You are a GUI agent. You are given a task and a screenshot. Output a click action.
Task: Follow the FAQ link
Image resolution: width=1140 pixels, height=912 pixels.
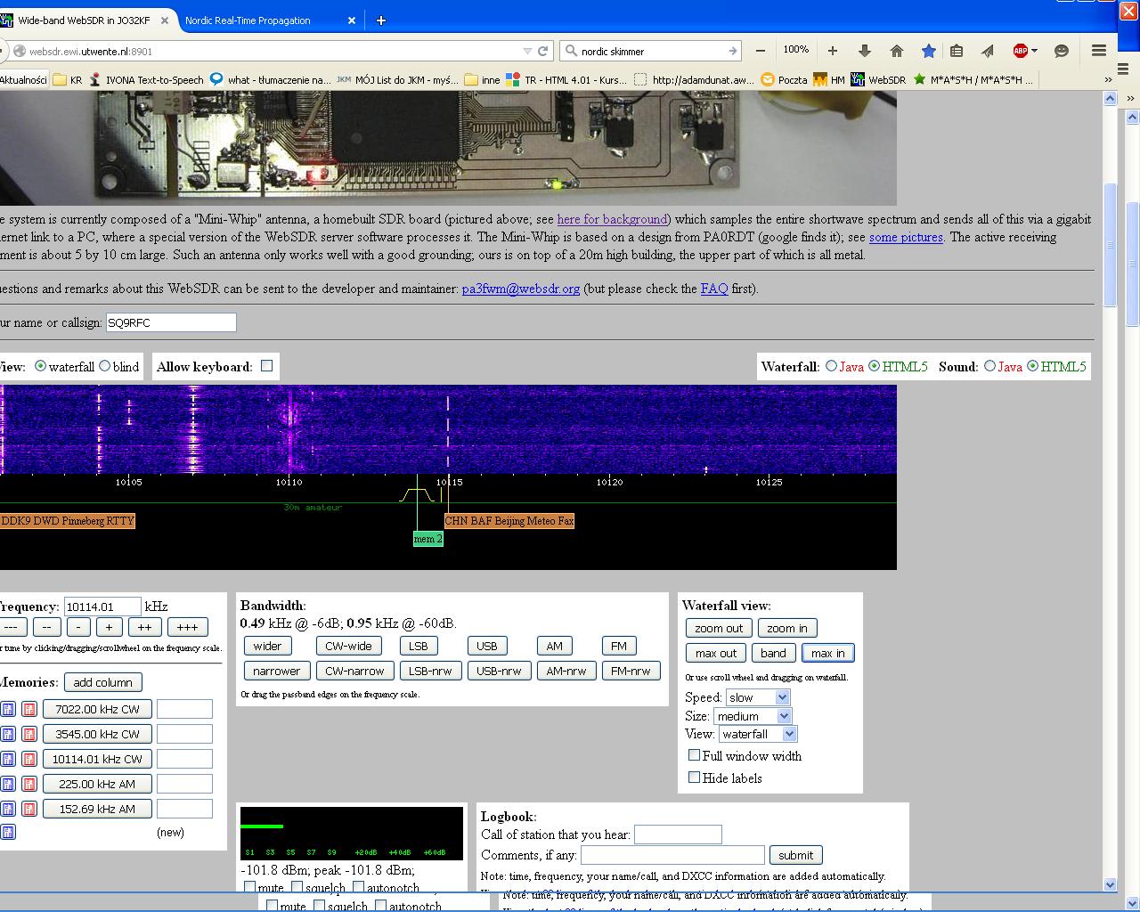pyautogui.click(x=713, y=289)
